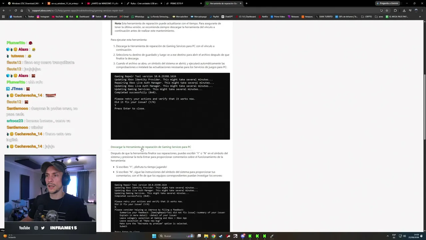Switch to the PRIME X570-P tab
426x240 pixels.
[183, 3]
